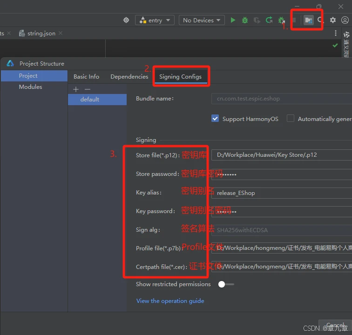Switch to the Basic Info tab
Image resolution: width=352 pixels, height=335 pixels.
(x=86, y=76)
